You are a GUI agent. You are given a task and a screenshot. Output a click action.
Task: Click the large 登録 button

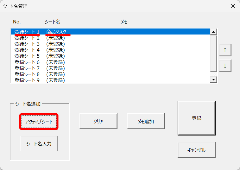(197, 118)
